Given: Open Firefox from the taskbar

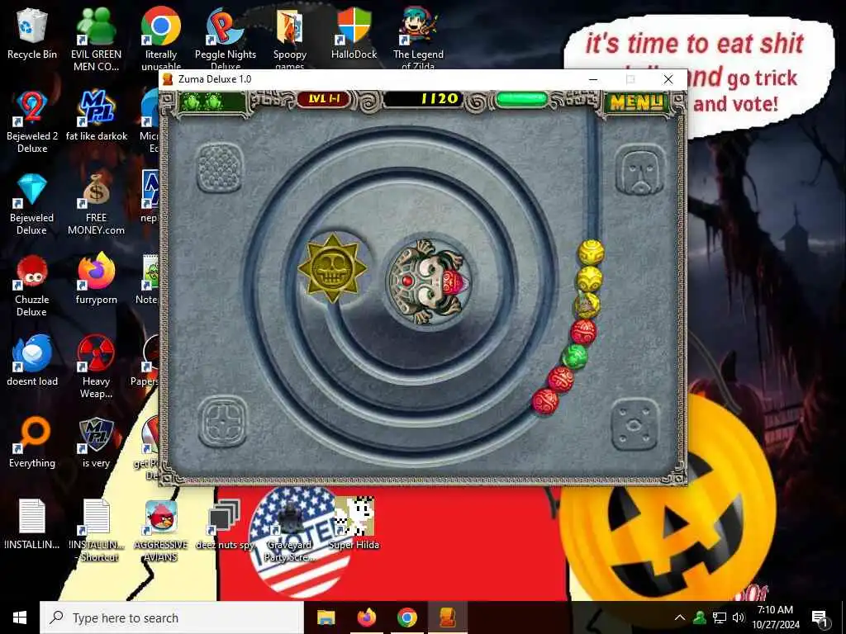Looking at the screenshot, I should point(366,617).
